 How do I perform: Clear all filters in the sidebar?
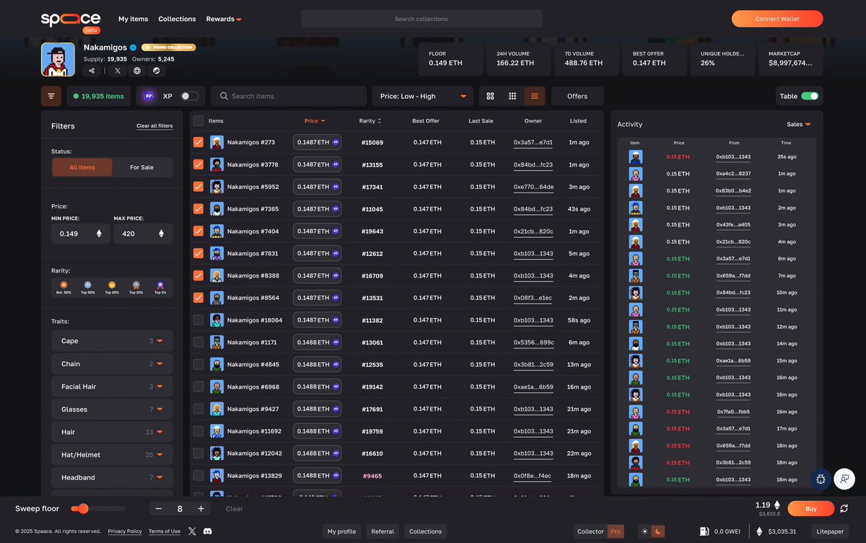(x=154, y=125)
